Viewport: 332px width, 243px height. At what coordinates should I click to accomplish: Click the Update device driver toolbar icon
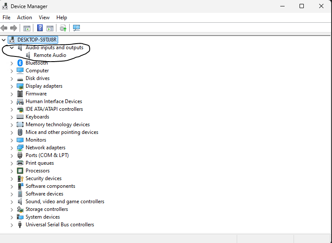[x=63, y=28]
